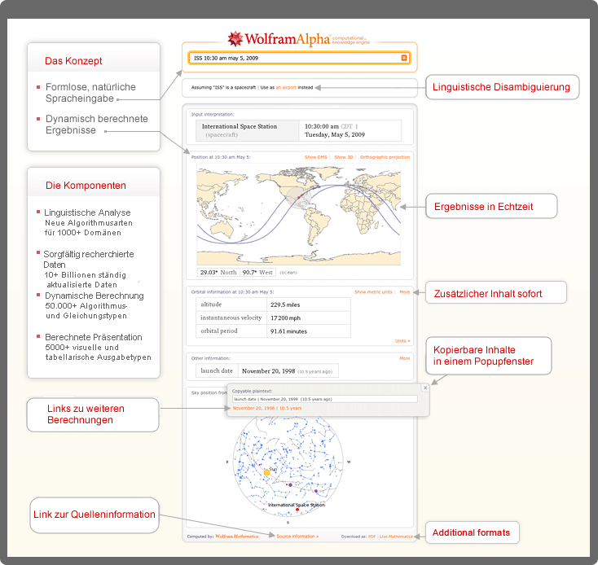This screenshot has height=565, width=598.
Task: Click the WolframAlpha star logo
Action: point(235,38)
